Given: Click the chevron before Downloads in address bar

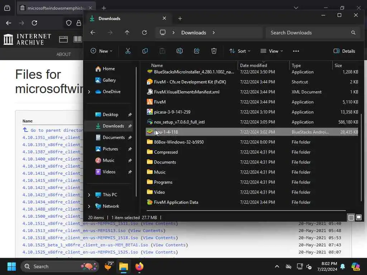Looking at the screenshot, I should [x=173, y=33].
